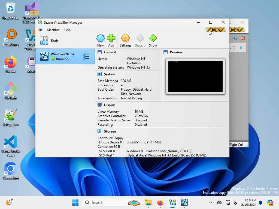Open File Explorer from the taskbar
Viewport: 279px width, 209px height.
click(x=148, y=202)
